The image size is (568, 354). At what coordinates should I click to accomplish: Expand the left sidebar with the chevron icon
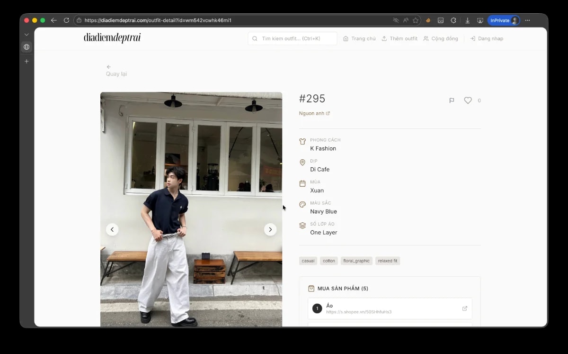[x=27, y=34]
